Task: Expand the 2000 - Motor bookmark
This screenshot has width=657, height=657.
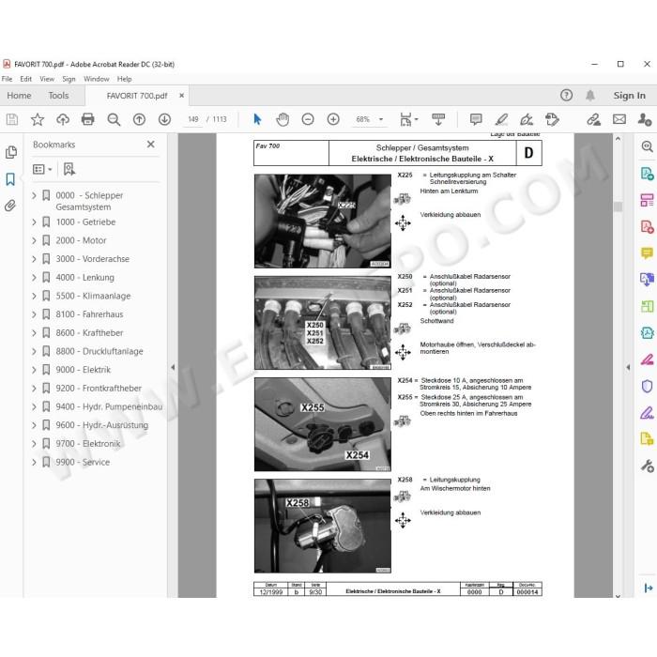Action: point(34,240)
